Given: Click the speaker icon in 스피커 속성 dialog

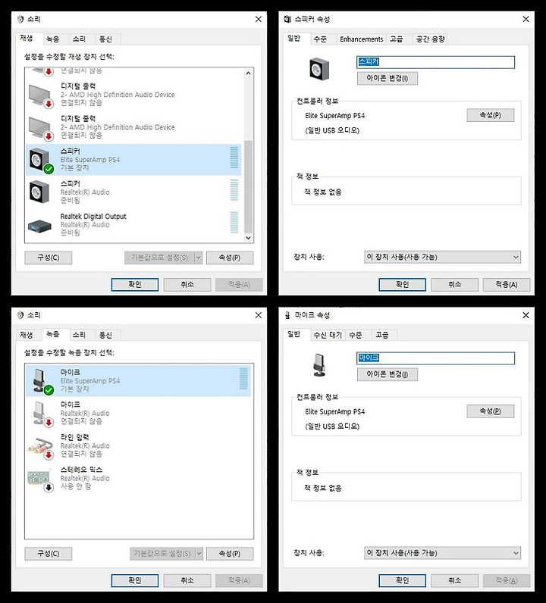Looking at the screenshot, I should click(x=319, y=69).
